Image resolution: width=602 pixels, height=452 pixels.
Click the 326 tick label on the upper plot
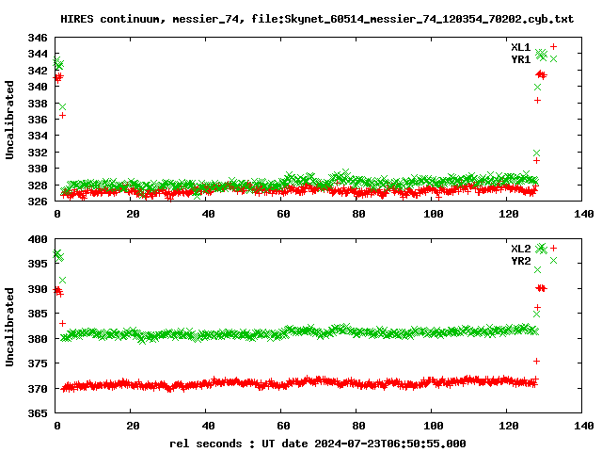point(38,202)
